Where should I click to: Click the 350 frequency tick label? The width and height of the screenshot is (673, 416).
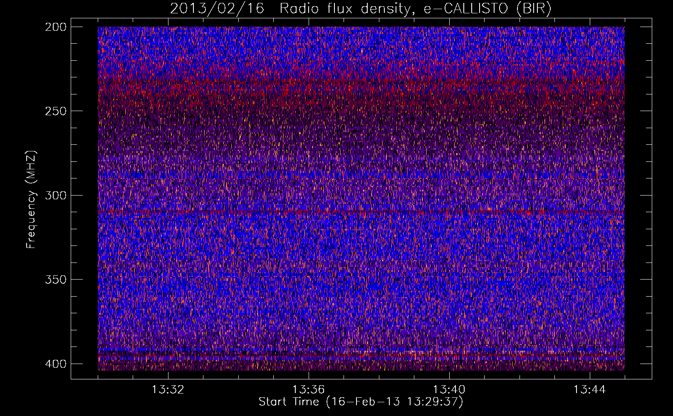pyautogui.click(x=56, y=280)
